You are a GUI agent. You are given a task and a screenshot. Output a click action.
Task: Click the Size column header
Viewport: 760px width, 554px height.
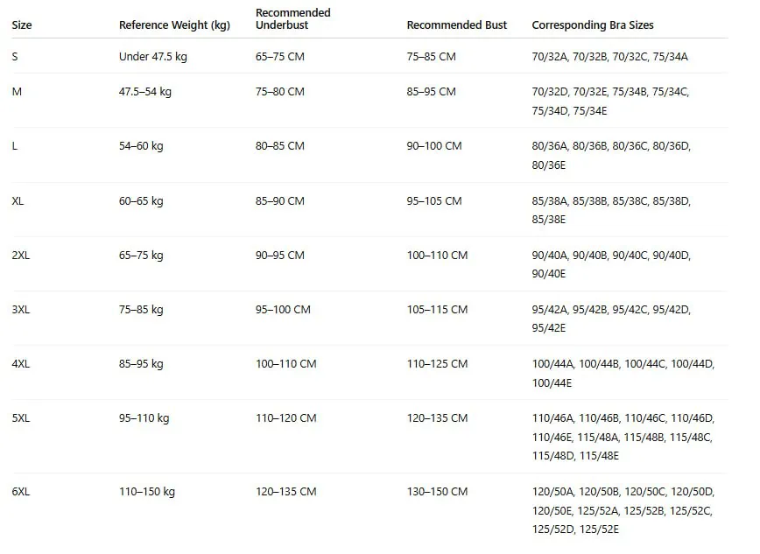pyautogui.click(x=22, y=25)
